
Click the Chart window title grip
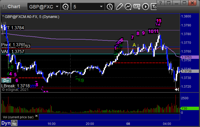5,7
